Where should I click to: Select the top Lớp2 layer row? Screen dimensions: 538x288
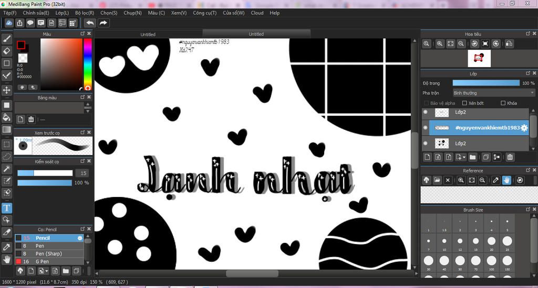coord(475,112)
